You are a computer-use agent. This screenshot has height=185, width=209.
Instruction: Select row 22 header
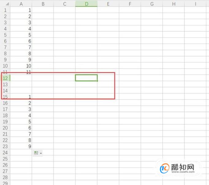tap(5, 140)
